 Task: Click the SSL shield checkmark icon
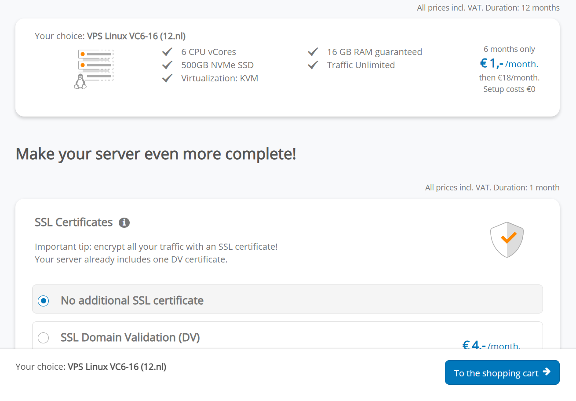click(507, 240)
